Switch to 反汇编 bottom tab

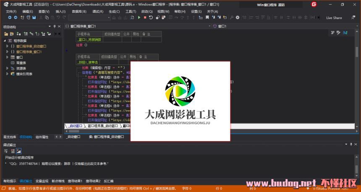click(108, 181)
